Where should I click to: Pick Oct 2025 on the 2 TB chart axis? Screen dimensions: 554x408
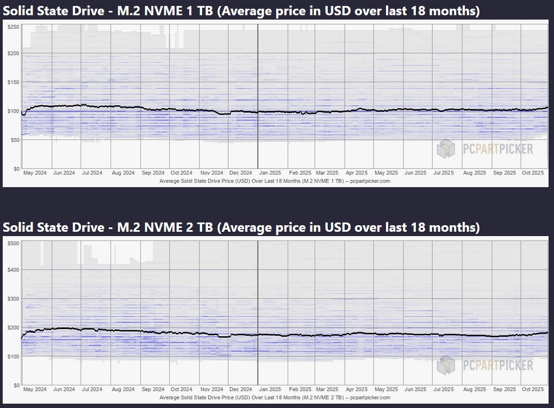coord(533,390)
